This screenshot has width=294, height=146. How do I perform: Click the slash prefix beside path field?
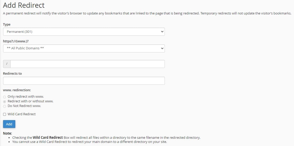[x=7, y=64]
